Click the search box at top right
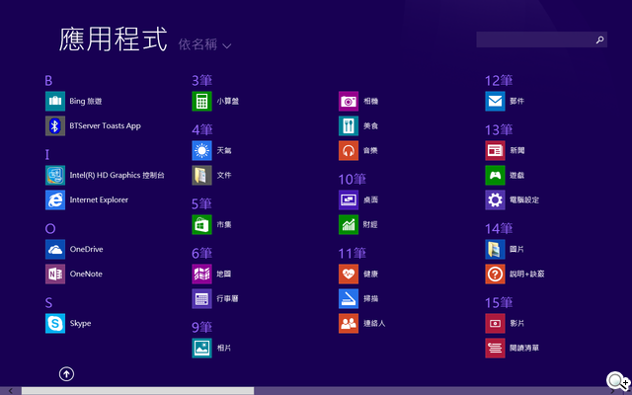Viewport: 632px width, 395px height. click(533, 39)
